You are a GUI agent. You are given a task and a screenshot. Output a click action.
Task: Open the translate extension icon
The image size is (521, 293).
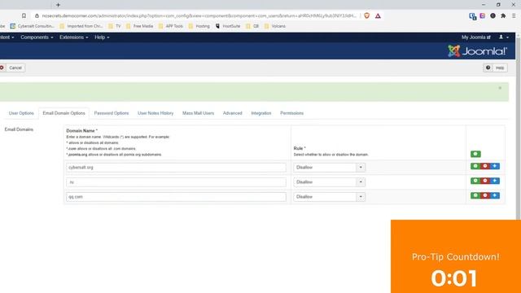tap(472, 16)
